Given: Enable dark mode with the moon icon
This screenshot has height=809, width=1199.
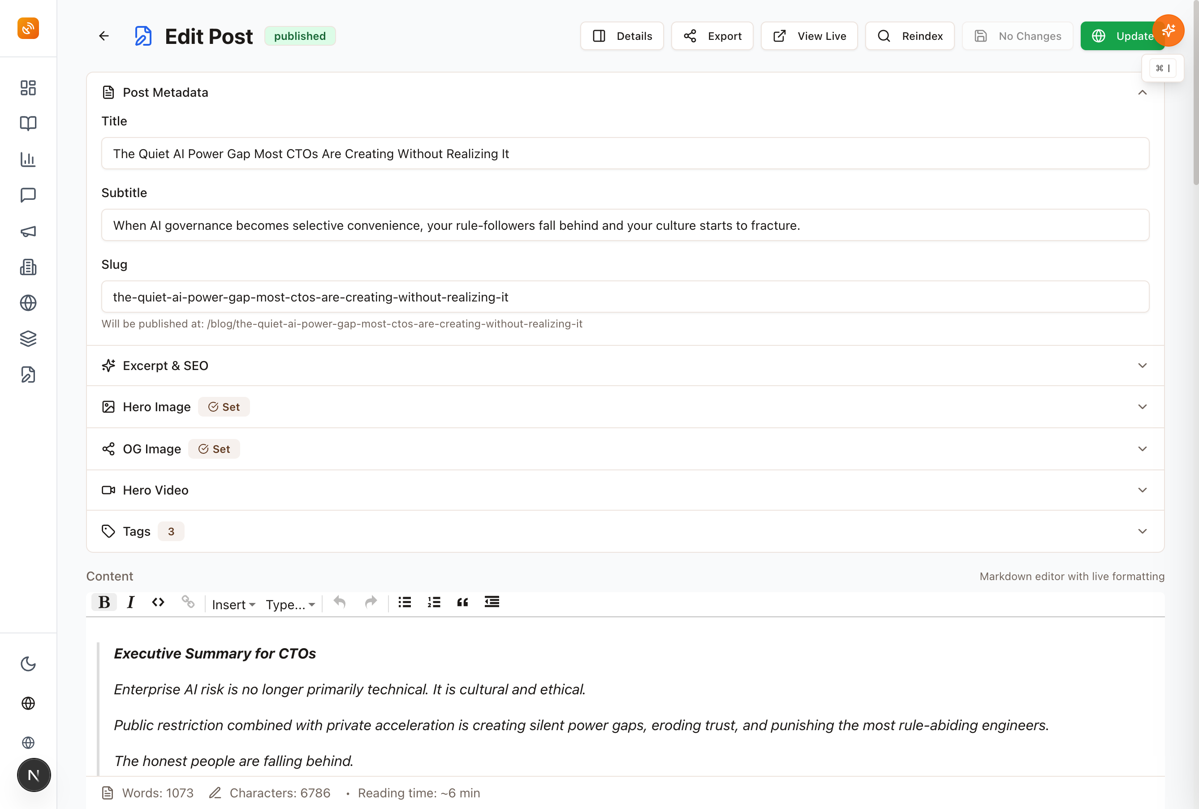Looking at the screenshot, I should pyautogui.click(x=28, y=664).
